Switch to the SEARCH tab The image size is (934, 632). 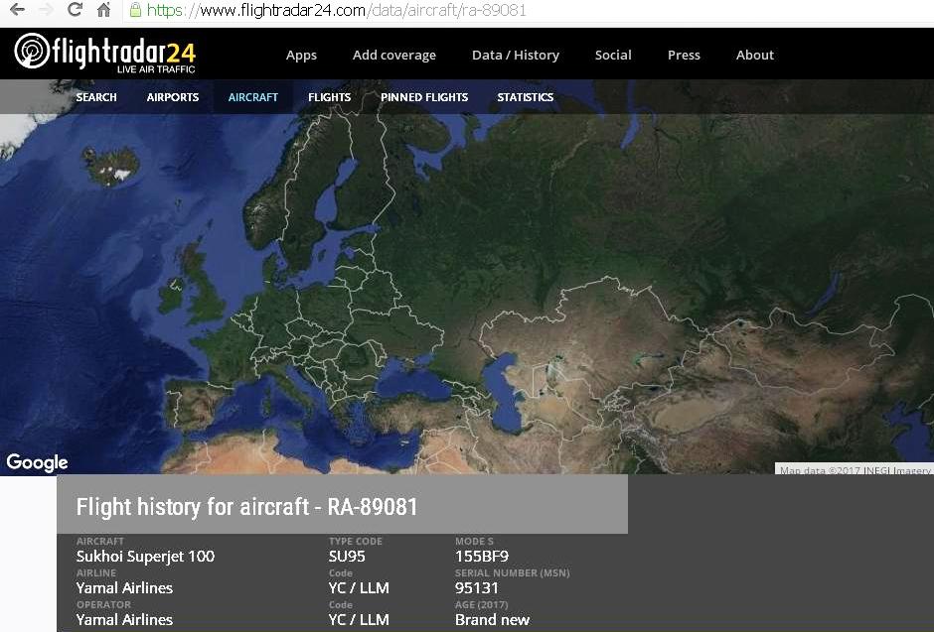click(x=96, y=97)
